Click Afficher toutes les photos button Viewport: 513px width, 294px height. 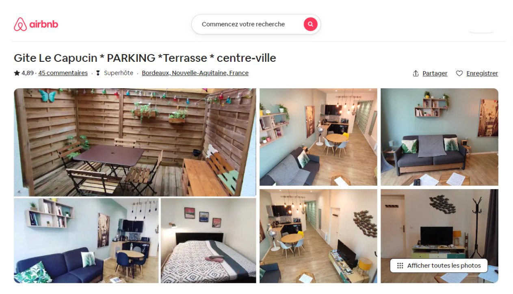pos(439,266)
